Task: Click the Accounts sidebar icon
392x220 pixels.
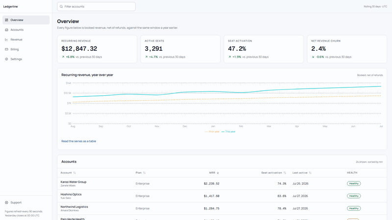Action: pyautogui.click(x=6, y=30)
